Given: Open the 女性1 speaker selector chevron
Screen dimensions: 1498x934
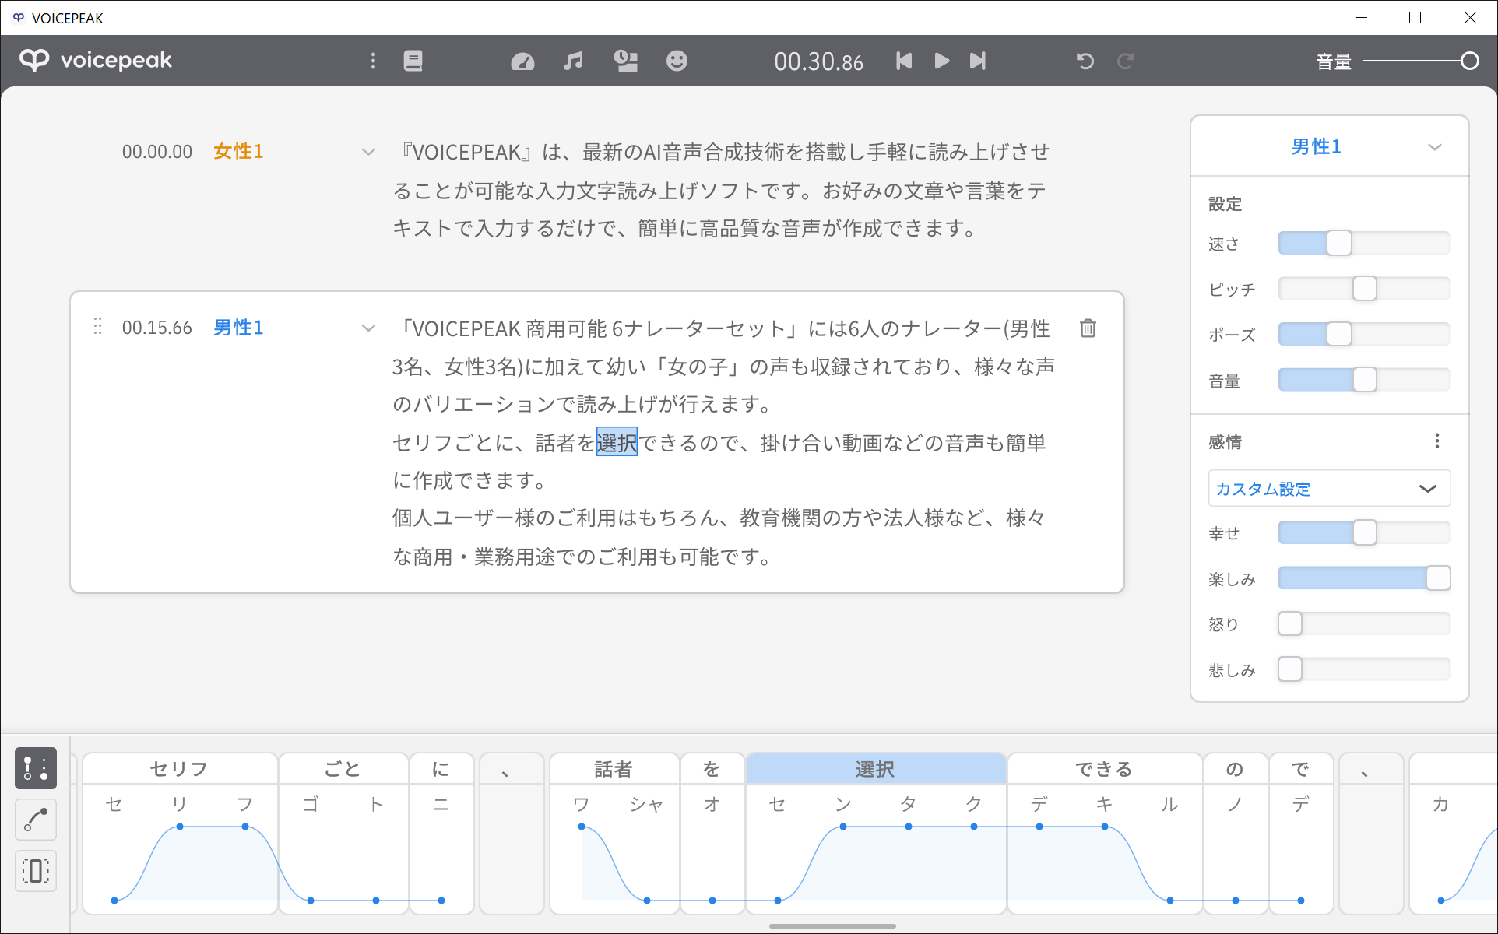Looking at the screenshot, I should [367, 152].
